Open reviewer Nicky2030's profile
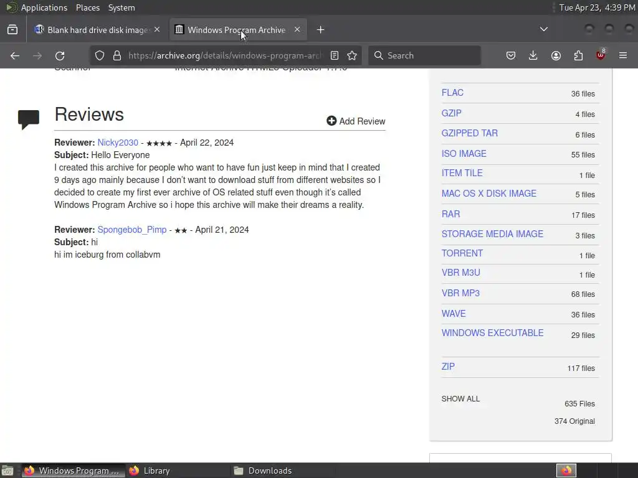638x478 pixels. 118,143
